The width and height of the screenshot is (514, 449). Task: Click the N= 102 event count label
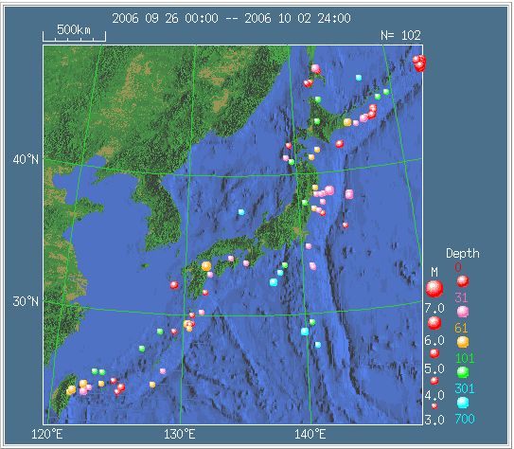[400, 35]
